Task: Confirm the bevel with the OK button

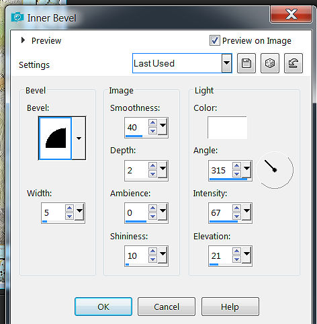Action: click(x=103, y=307)
